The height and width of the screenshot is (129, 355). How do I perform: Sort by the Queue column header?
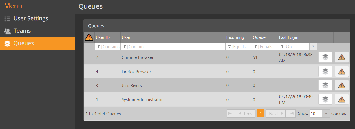click(259, 37)
